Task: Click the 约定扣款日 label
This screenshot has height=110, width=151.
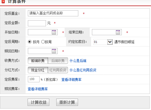Action: (77, 42)
